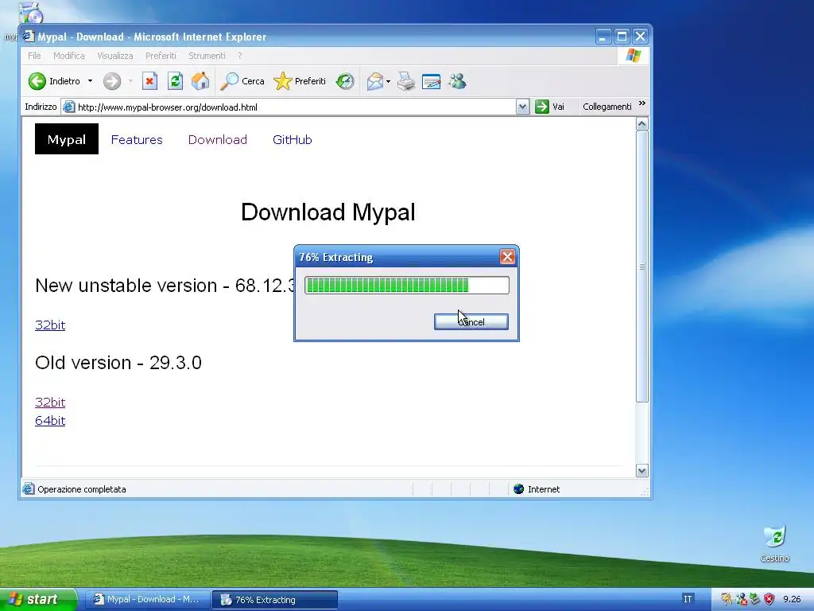Click the IT language bar indicator

(x=688, y=599)
